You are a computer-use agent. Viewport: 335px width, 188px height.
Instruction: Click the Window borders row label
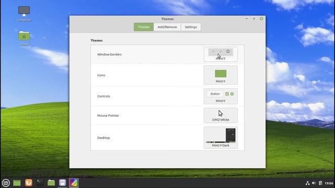[x=109, y=54]
